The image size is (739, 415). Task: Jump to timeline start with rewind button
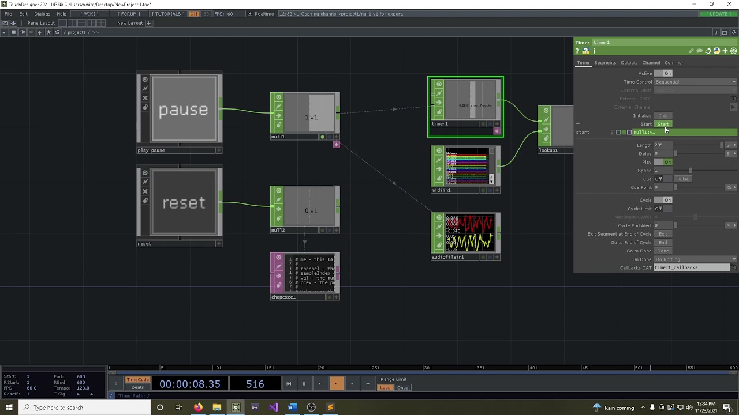(x=289, y=384)
